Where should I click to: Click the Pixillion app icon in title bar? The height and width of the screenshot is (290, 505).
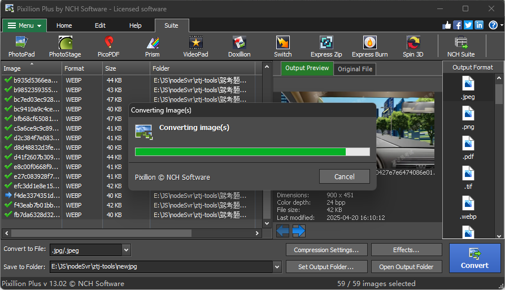point(10,8)
